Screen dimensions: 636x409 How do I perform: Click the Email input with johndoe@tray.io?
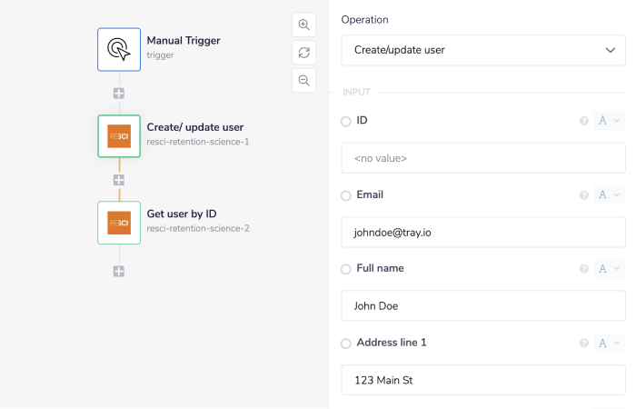click(482, 232)
